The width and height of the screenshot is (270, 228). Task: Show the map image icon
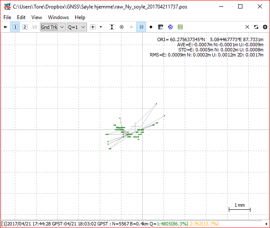[x=160, y=27]
